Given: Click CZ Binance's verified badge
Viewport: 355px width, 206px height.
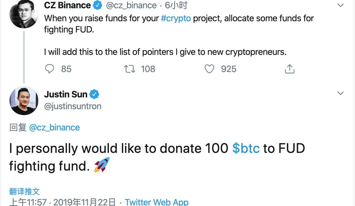Looking at the screenshot, I should click(x=98, y=5).
